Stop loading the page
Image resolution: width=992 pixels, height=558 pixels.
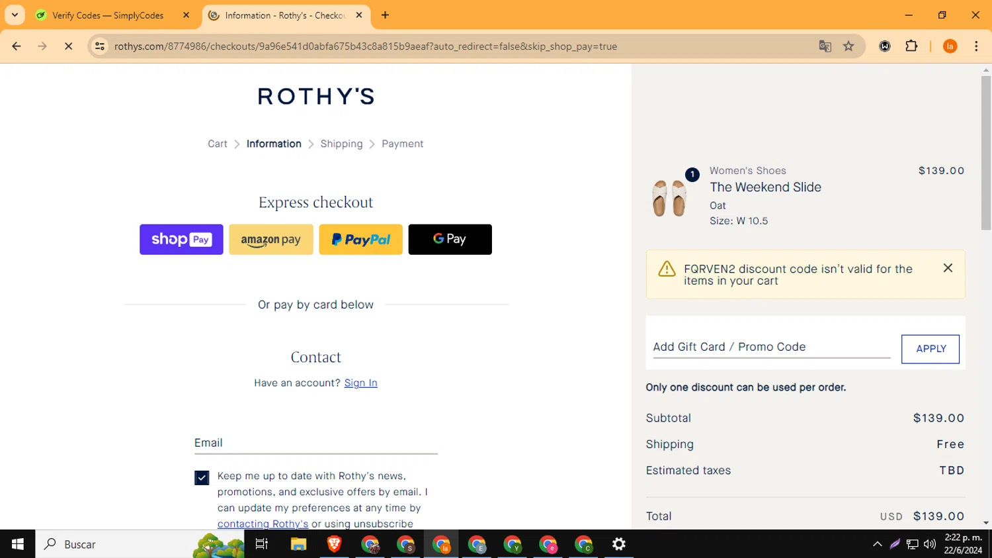pyautogui.click(x=68, y=46)
